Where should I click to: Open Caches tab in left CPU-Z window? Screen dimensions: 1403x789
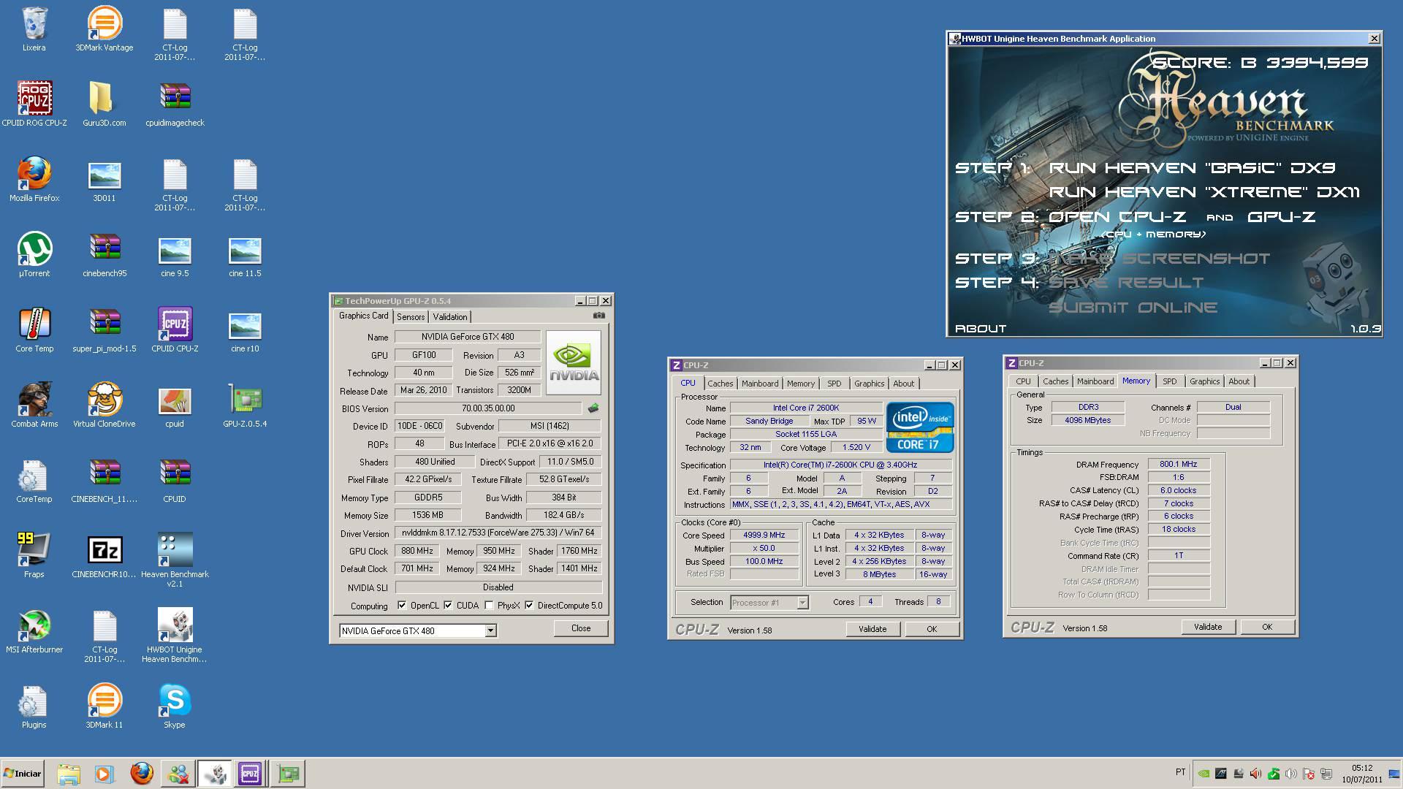(x=720, y=384)
